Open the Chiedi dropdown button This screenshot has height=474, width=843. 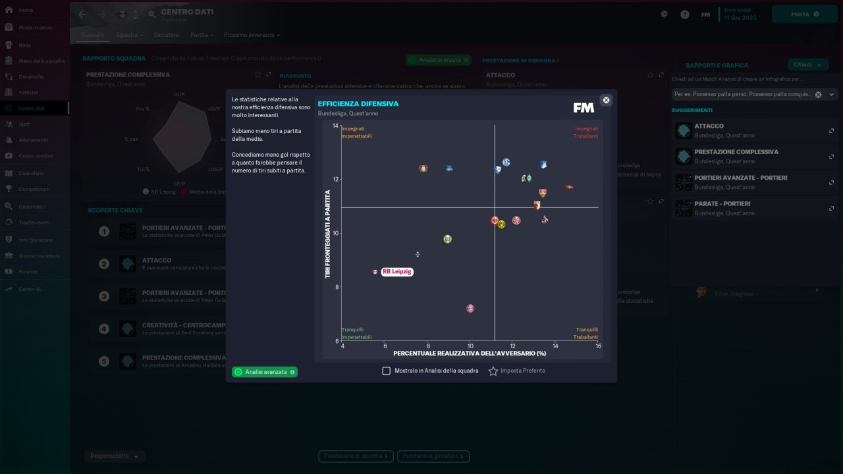[808, 65]
